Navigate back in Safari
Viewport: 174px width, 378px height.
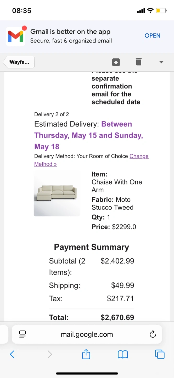point(12,354)
